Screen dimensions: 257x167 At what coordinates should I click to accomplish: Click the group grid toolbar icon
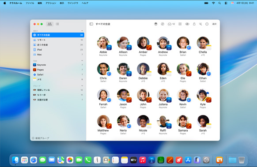180,24
